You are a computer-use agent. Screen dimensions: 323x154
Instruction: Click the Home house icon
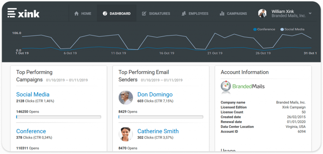pos(77,13)
